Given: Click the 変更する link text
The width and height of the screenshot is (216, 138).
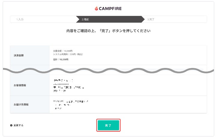Looking at the screenshot, I should point(18,125).
